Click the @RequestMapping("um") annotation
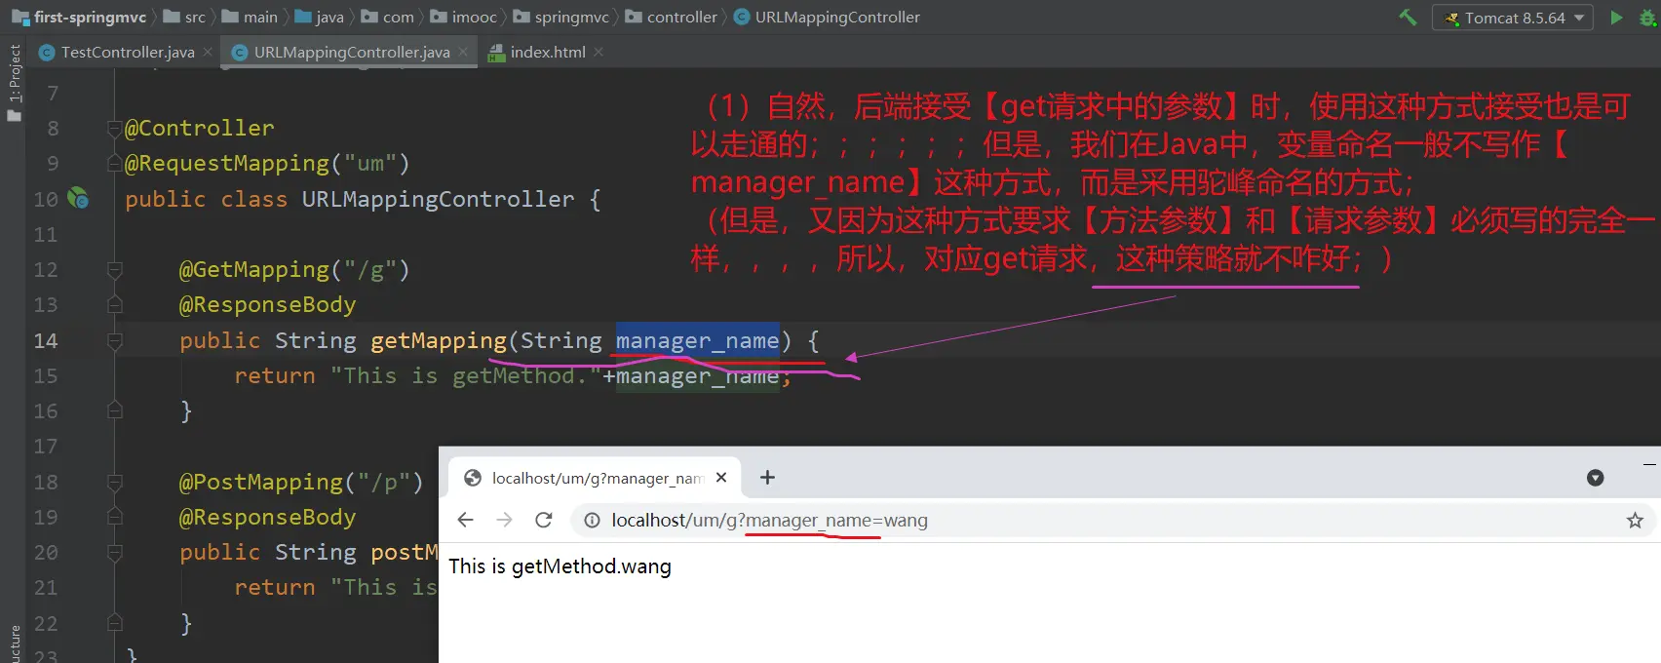 (267, 163)
